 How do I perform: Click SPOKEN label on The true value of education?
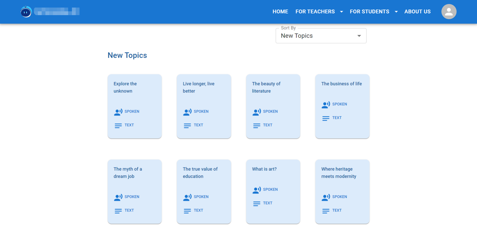point(201,197)
